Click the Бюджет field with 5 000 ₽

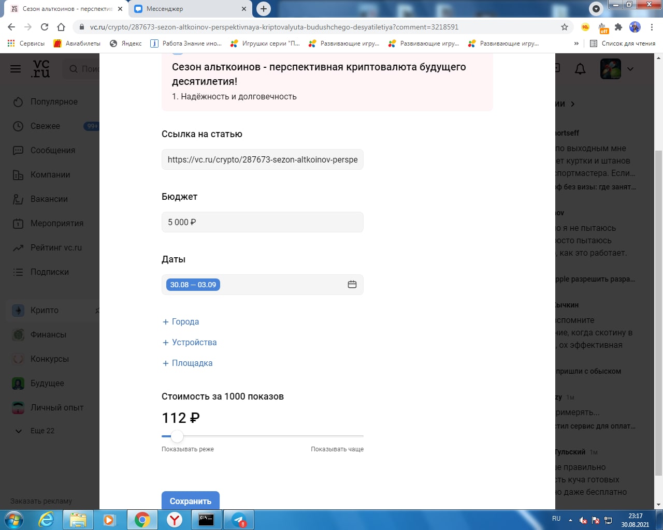[263, 222]
